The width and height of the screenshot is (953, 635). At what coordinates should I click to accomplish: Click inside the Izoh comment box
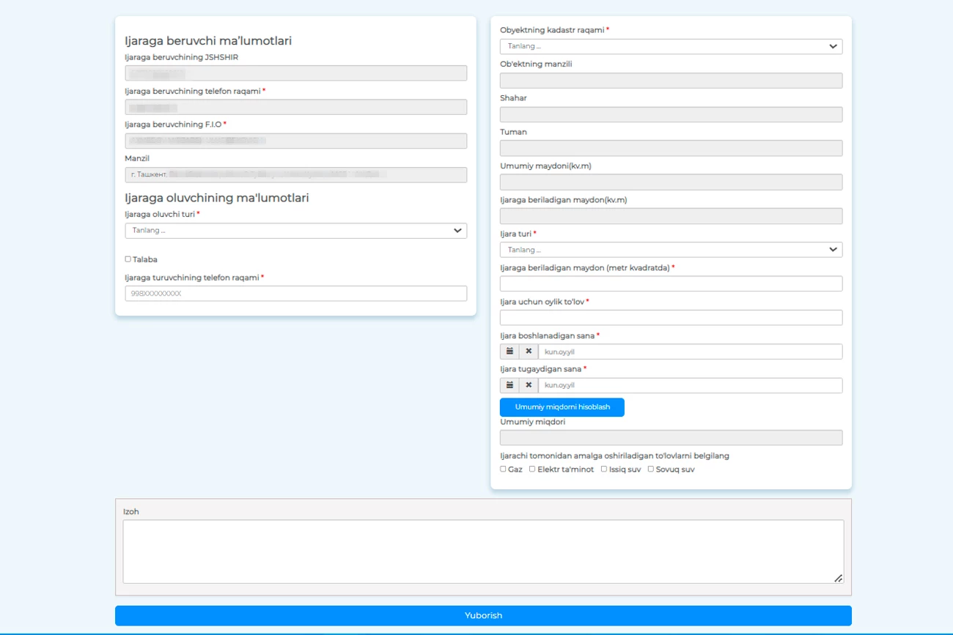(483, 552)
